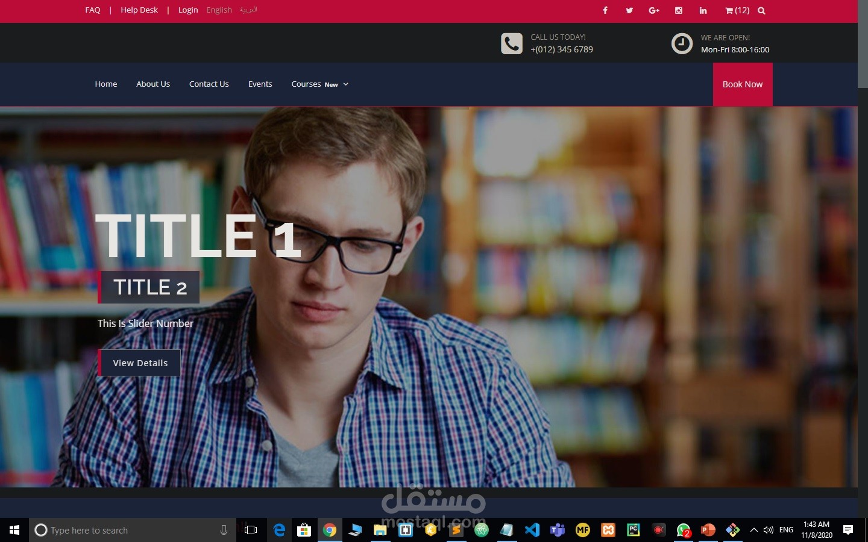Open Visual Studio Code from the taskbar
This screenshot has width=868, height=542.
[x=532, y=530]
